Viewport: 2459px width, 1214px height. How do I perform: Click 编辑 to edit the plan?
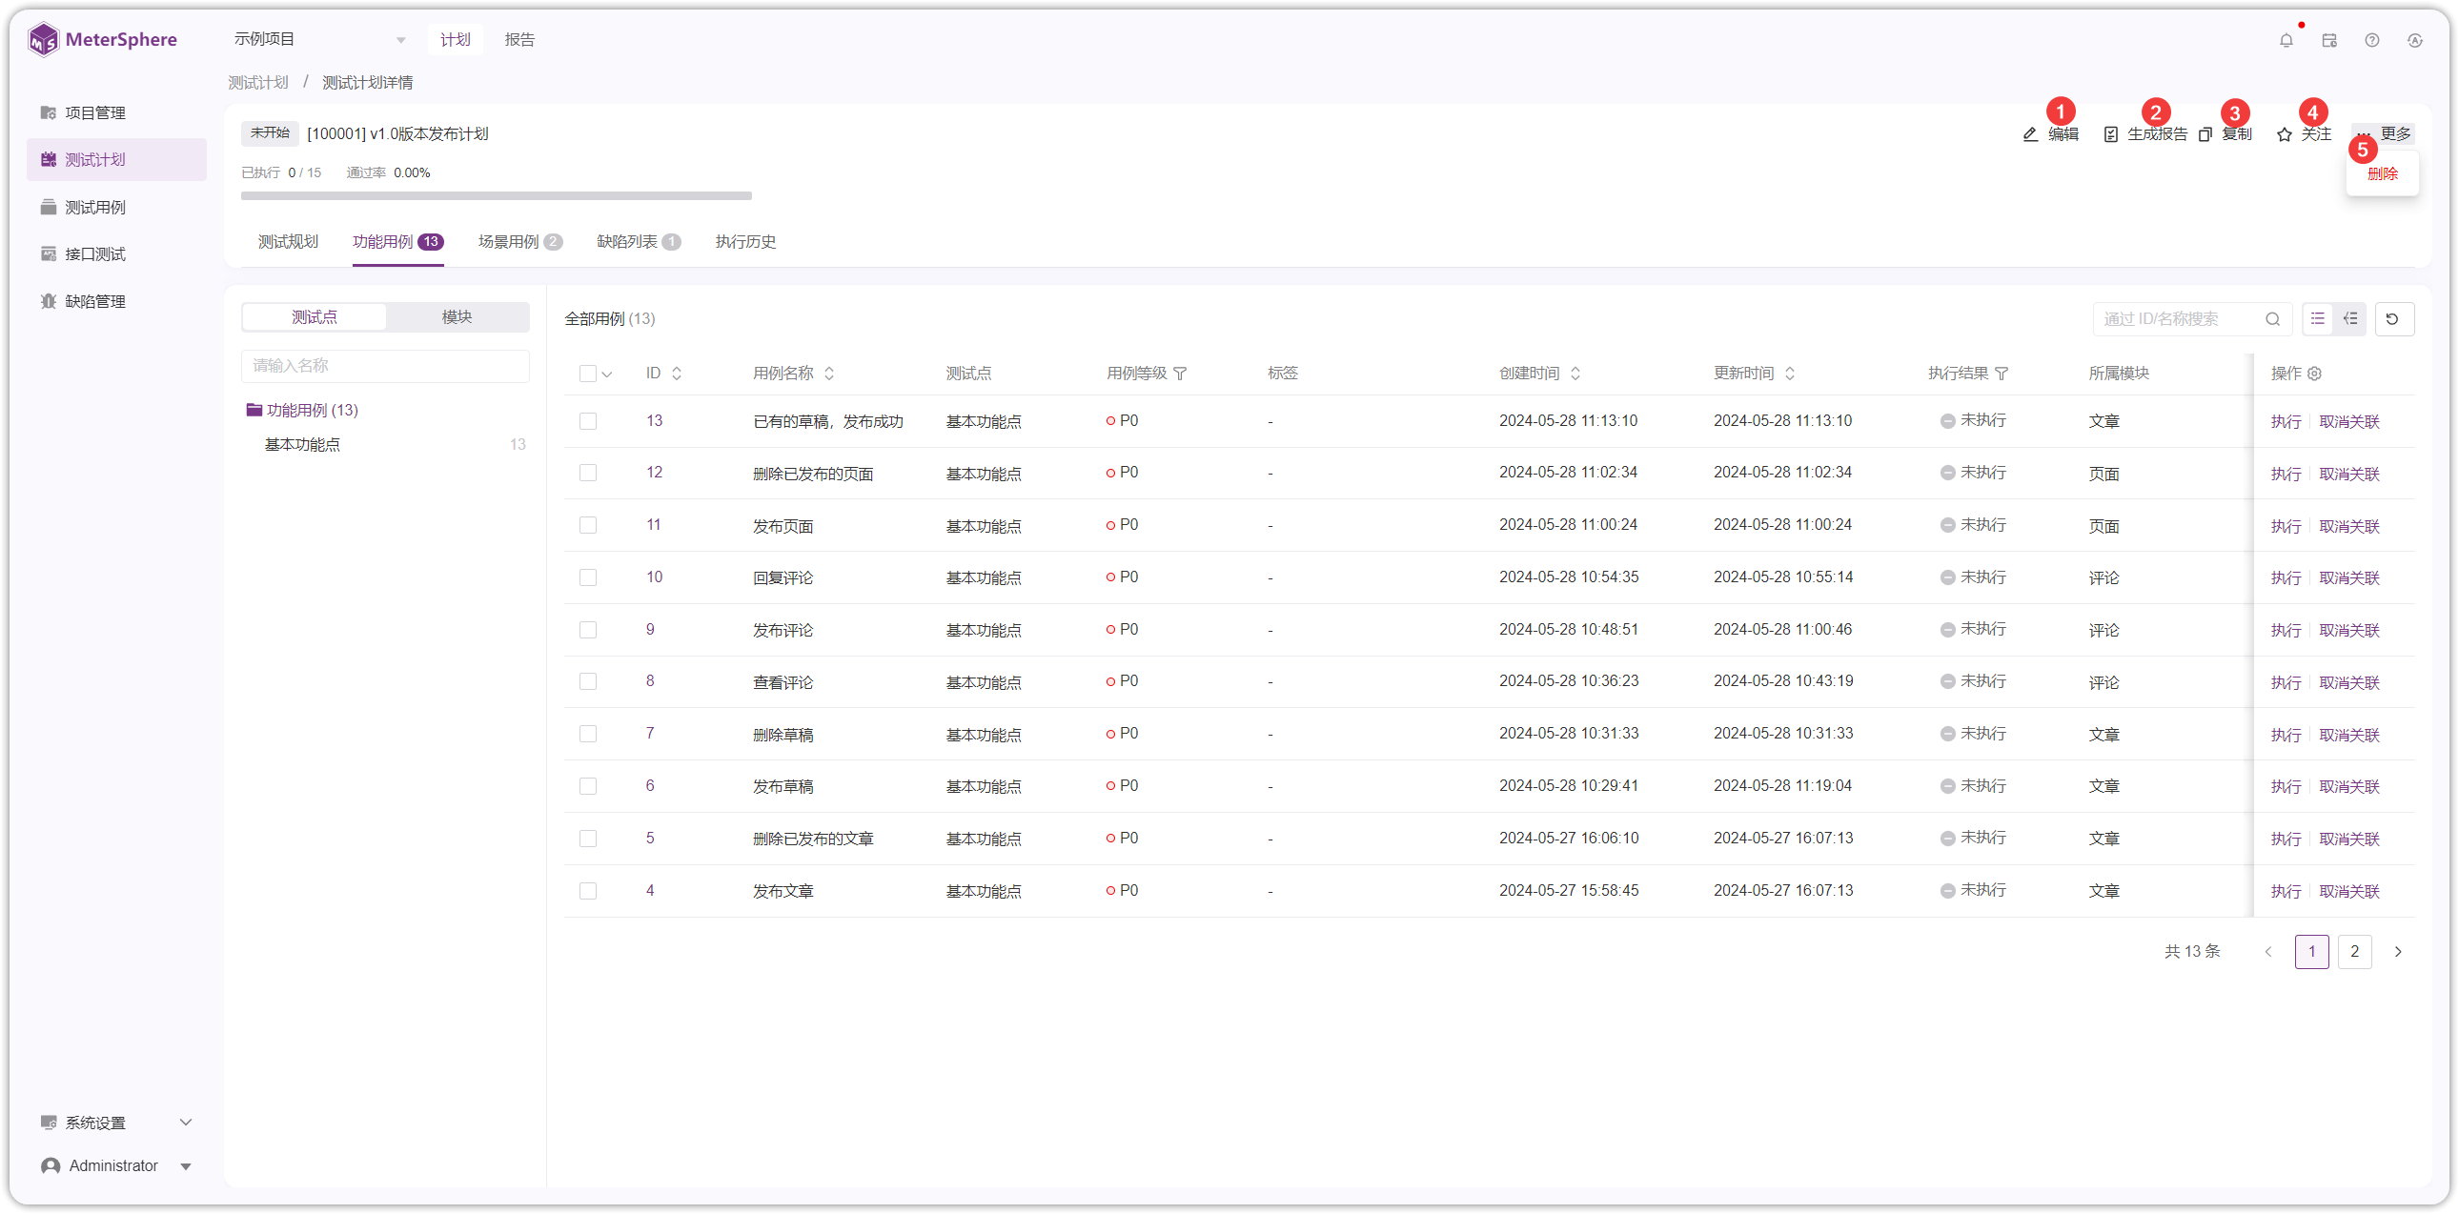(2050, 133)
